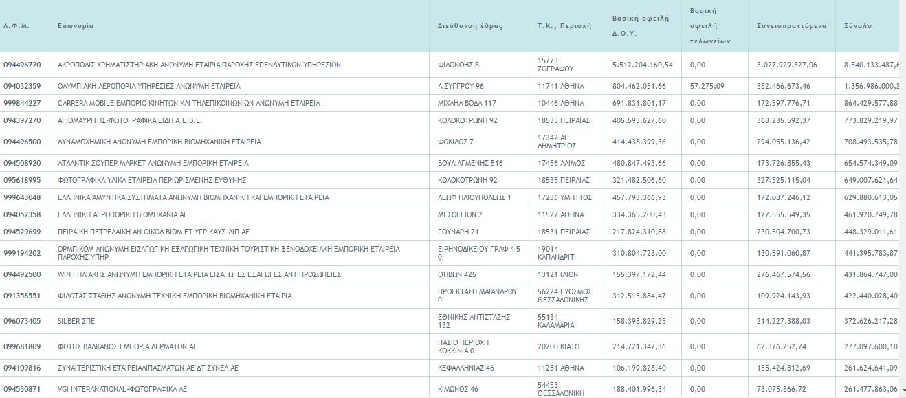The width and height of the screenshot is (906, 398).
Task: Select ΦΩΤΟΓΡΑΦΙΚΑ ΥΛΙΚΑ ΕΤΑΙΡΕΙΑ ΠΕΡΙΩΡΙΣΜΕΝΗΣ ΕΥΘΥΝΗΣ
Action: [x=152, y=180]
